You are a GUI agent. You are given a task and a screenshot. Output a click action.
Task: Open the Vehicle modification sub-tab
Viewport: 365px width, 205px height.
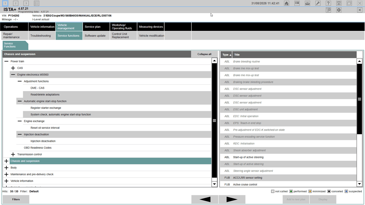151,36
